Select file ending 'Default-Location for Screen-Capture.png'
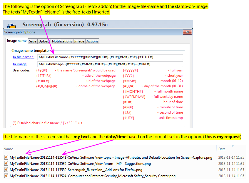The width and height of the screenshot is (249, 183). (111, 158)
